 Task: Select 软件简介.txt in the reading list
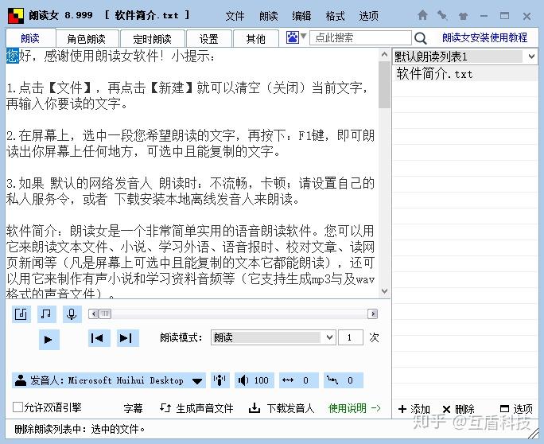464,73
